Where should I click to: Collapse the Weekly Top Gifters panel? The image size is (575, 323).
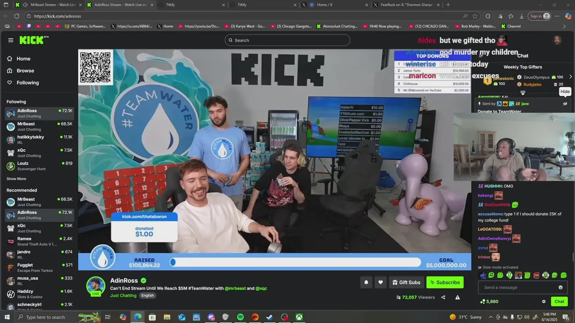pyautogui.click(x=522, y=93)
